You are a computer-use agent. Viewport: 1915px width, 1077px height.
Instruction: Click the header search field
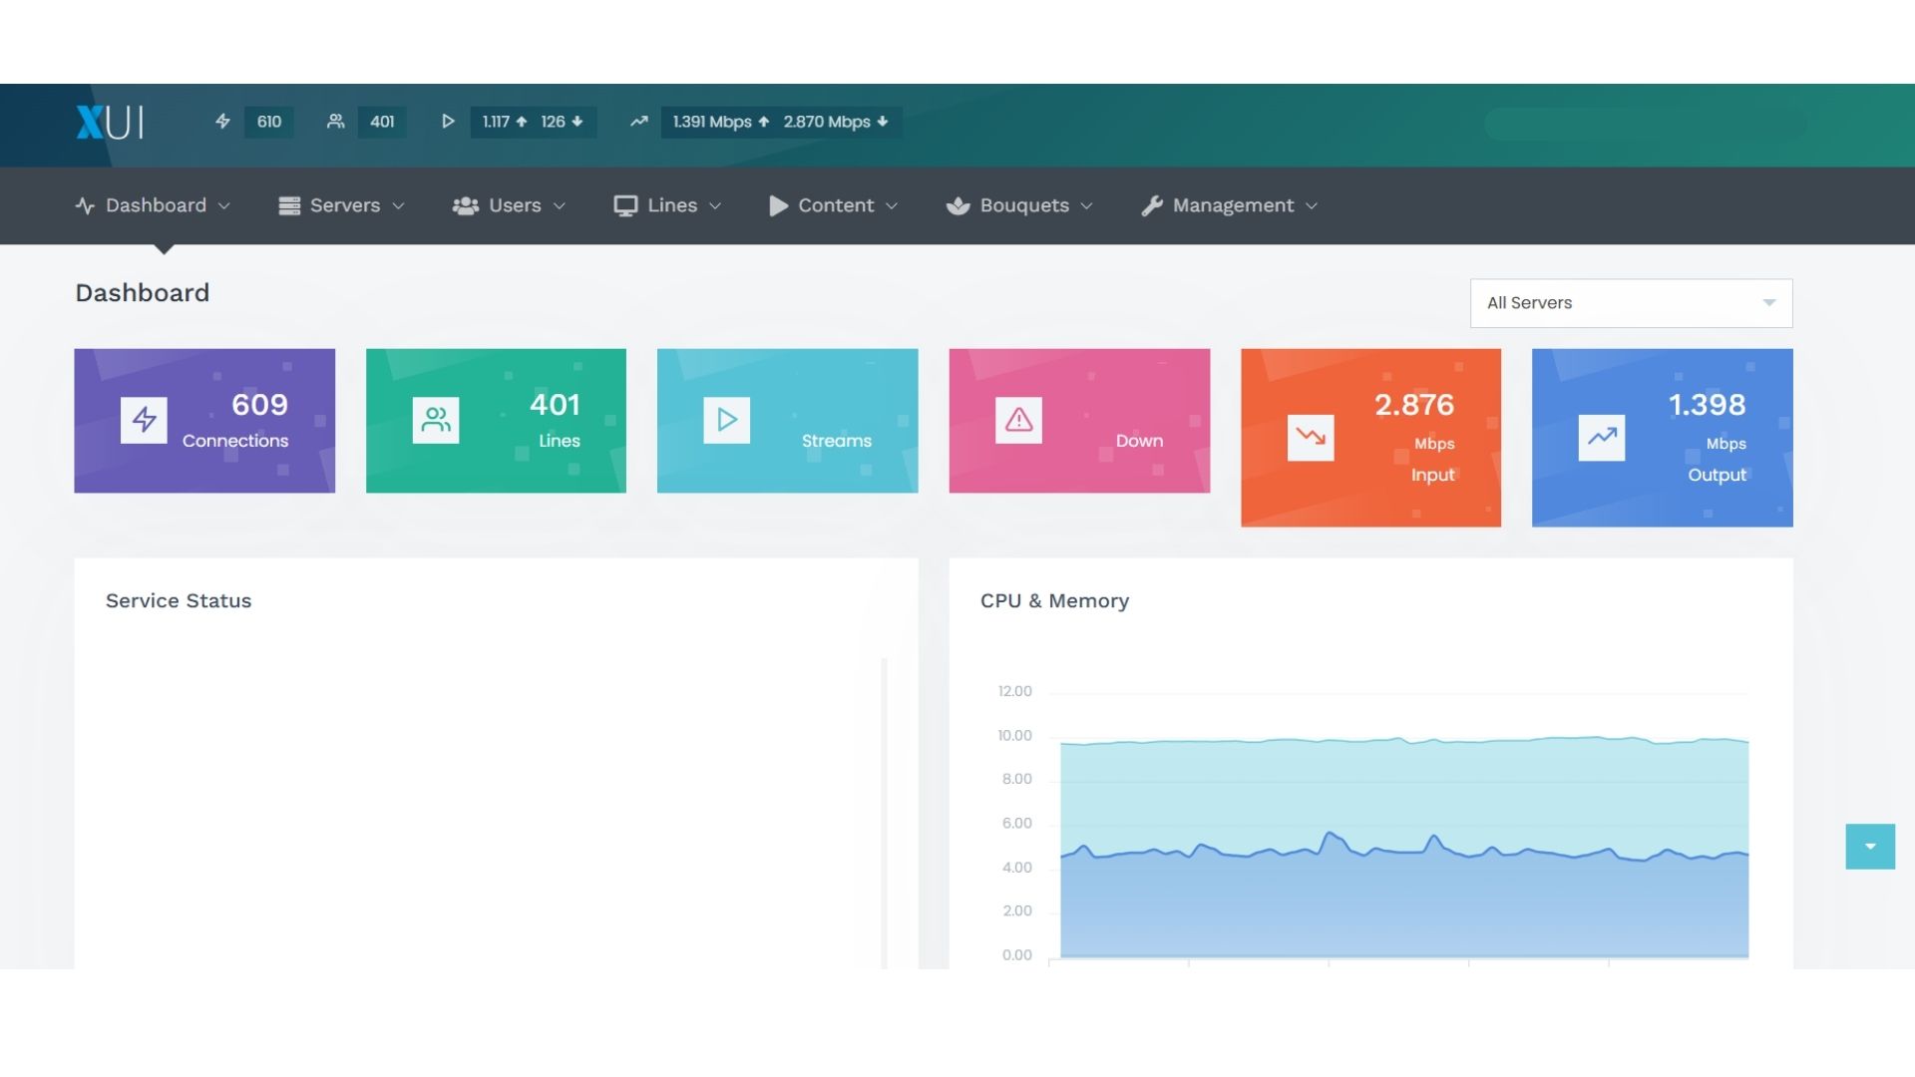click(1644, 124)
